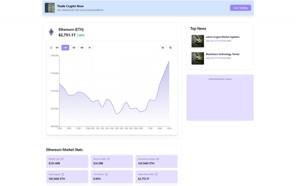Click the Blockchain Technology Trends thumbnail
This screenshot has width=296, height=186.
pos(197,58)
